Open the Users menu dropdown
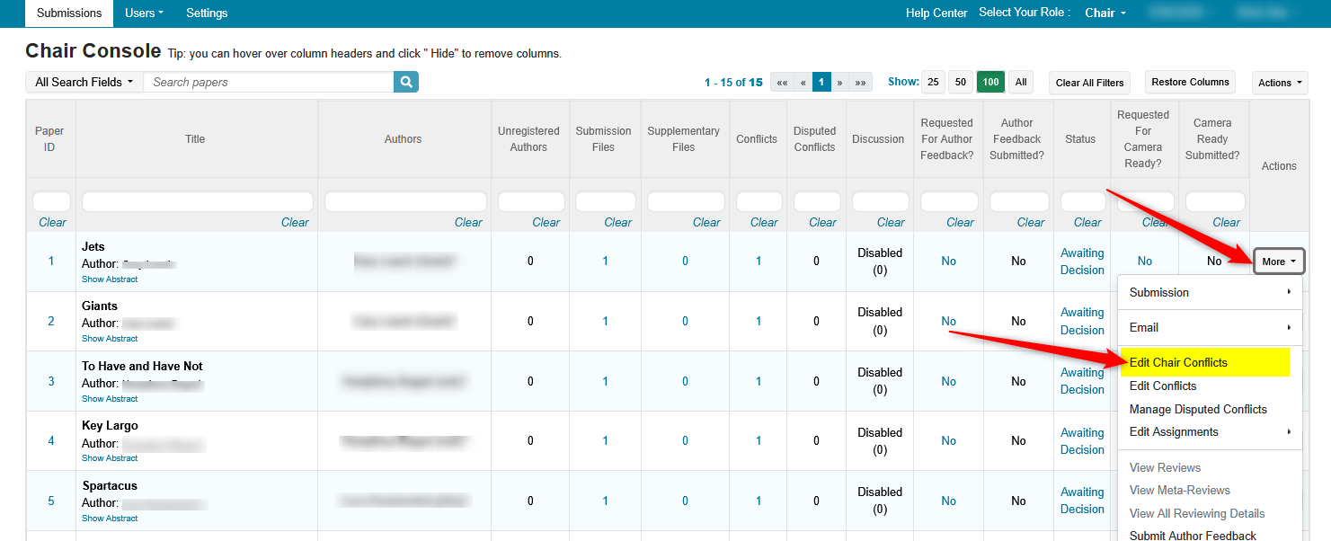This screenshot has width=1331, height=541. click(x=144, y=13)
